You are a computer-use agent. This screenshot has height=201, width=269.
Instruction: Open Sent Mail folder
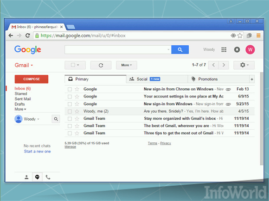point(23,99)
